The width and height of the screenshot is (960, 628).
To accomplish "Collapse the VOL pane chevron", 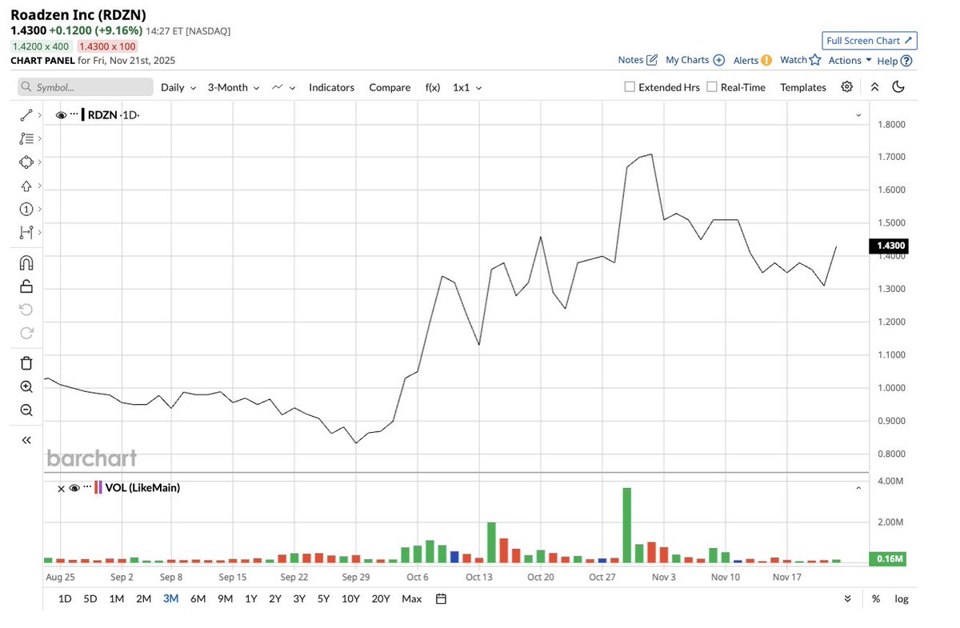I will [x=859, y=488].
